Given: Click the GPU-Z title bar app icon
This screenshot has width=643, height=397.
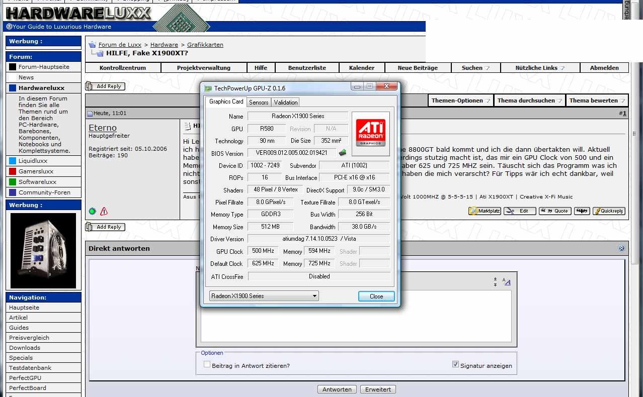Looking at the screenshot, I should pyautogui.click(x=208, y=88).
